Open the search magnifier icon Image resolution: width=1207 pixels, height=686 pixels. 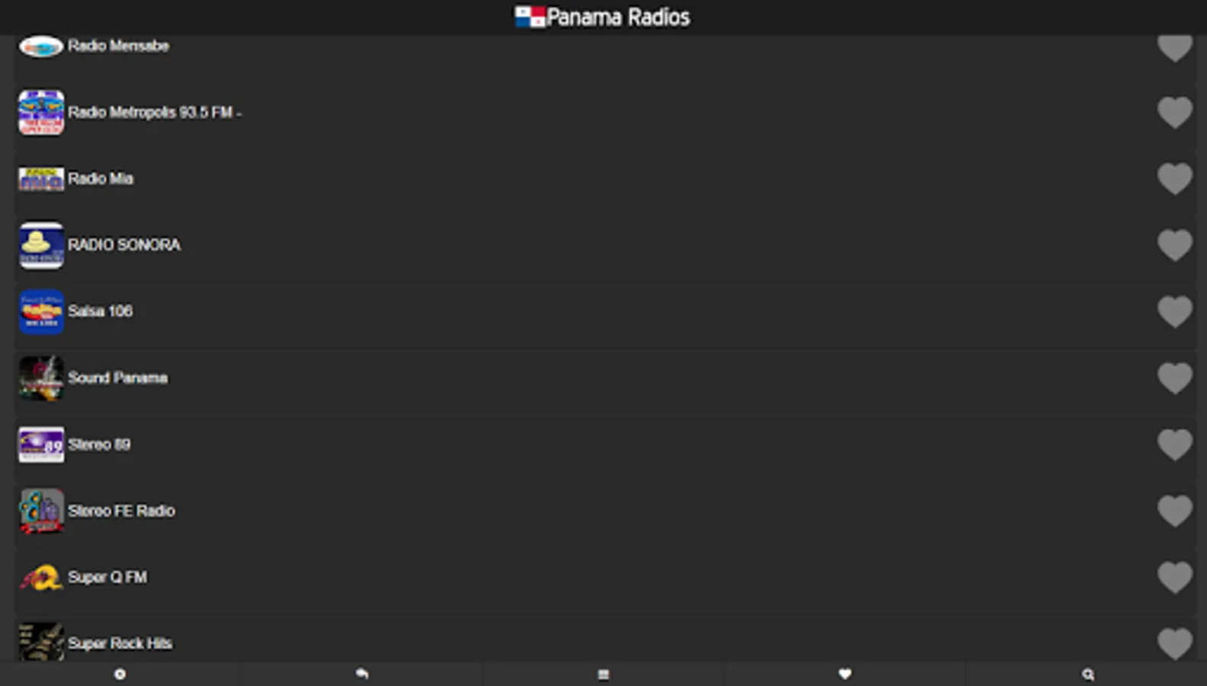1087,674
